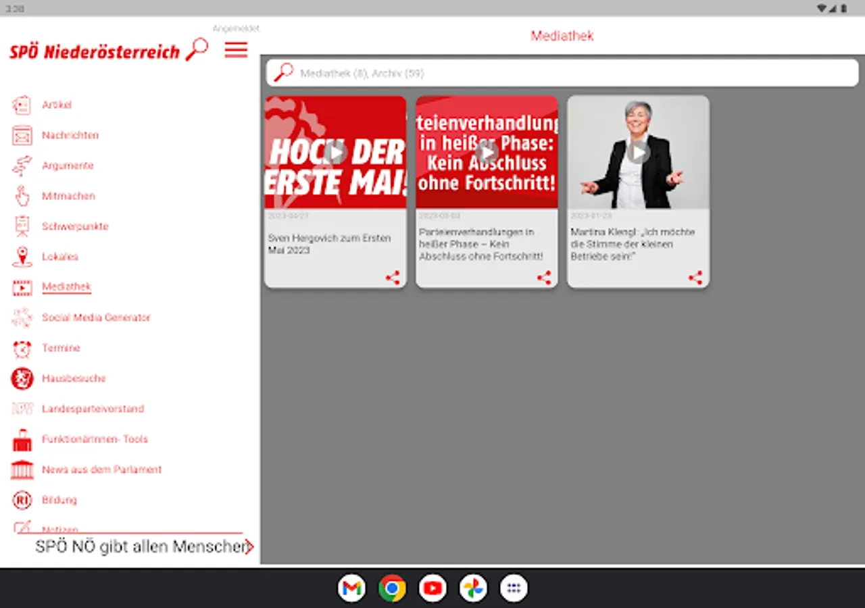This screenshot has width=865, height=608.
Task: Open Lokales in the sidebar
Action: [60, 257]
